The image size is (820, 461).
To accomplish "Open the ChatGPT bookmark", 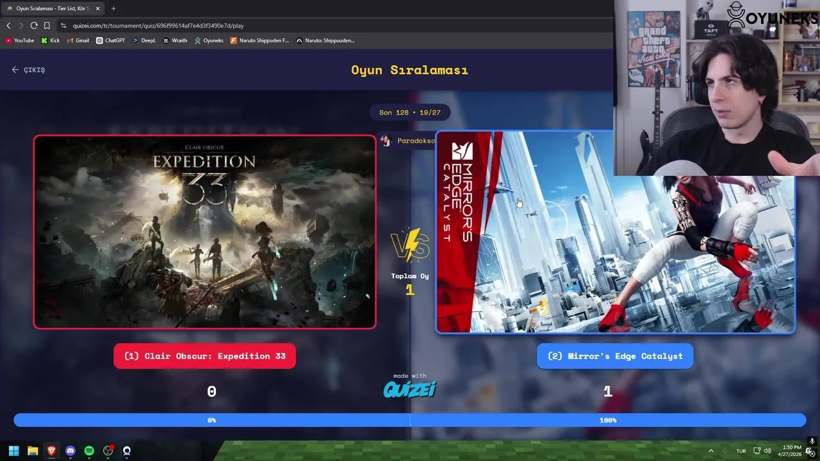I will pos(111,40).
